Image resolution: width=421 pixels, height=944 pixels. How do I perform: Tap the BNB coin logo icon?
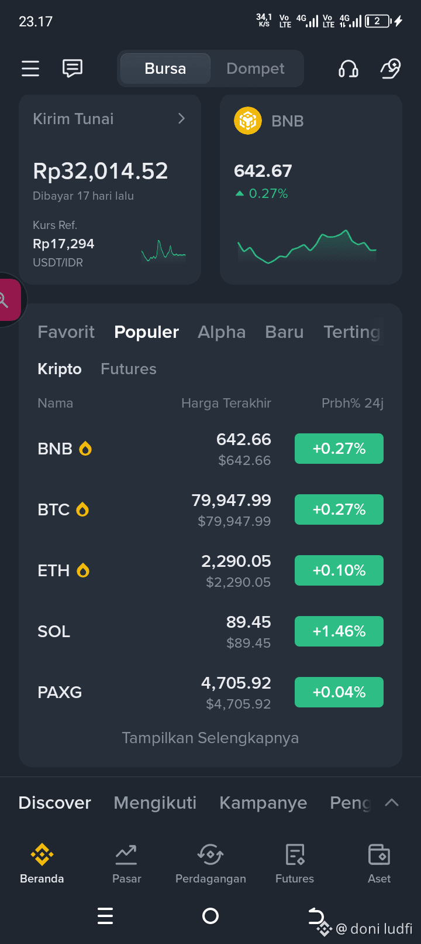click(248, 121)
